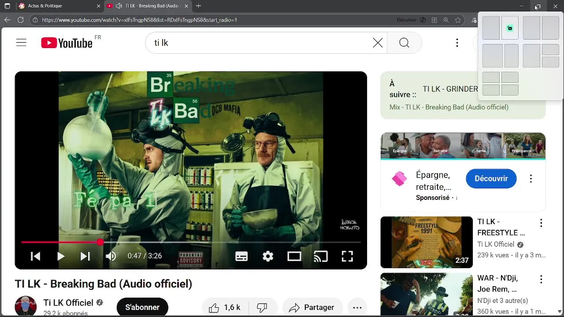
Task: Close the Actus & Politique tab
Action: [98, 6]
